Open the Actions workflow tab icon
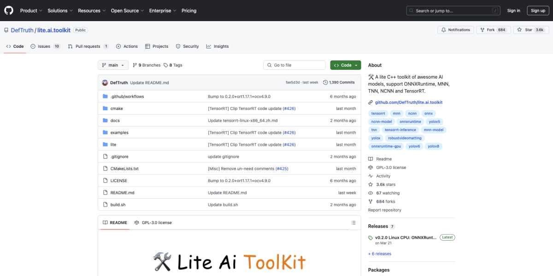553x276 pixels. [x=119, y=46]
